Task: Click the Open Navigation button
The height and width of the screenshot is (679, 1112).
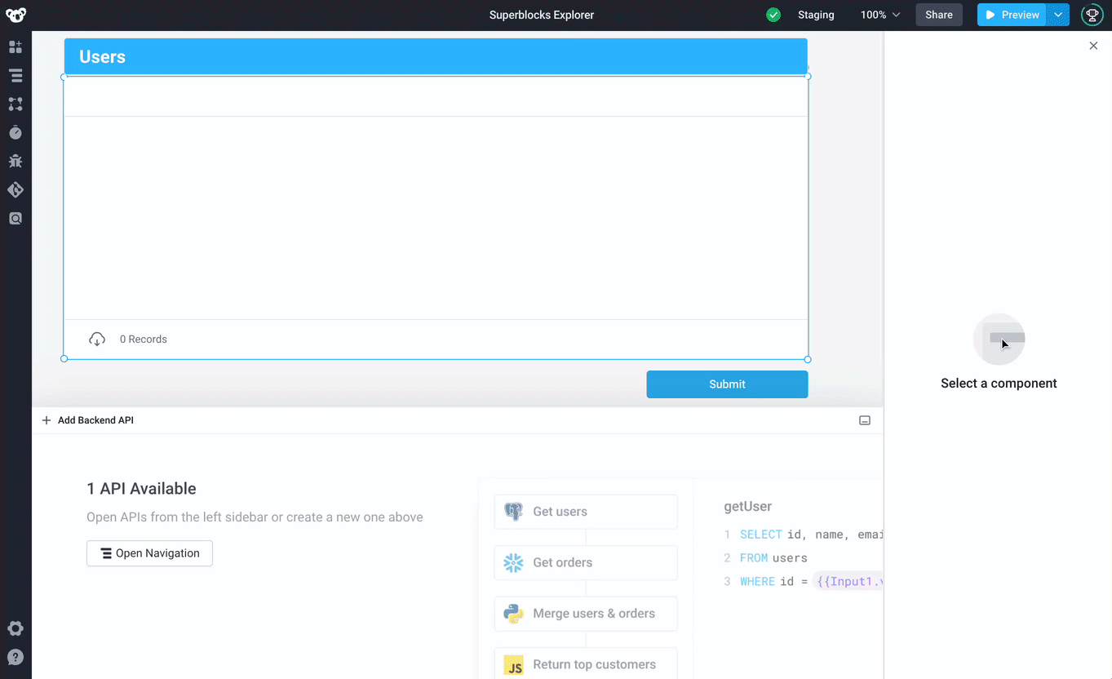Action: pos(149,553)
